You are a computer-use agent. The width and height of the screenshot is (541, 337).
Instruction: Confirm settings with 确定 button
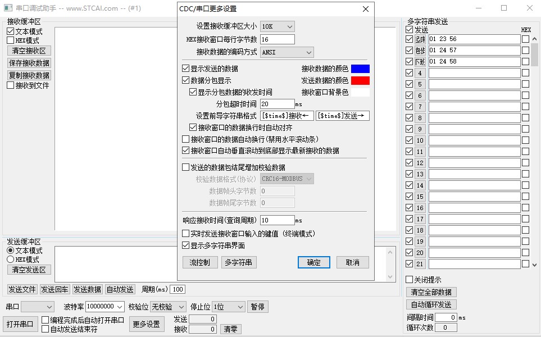[x=314, y=262]
